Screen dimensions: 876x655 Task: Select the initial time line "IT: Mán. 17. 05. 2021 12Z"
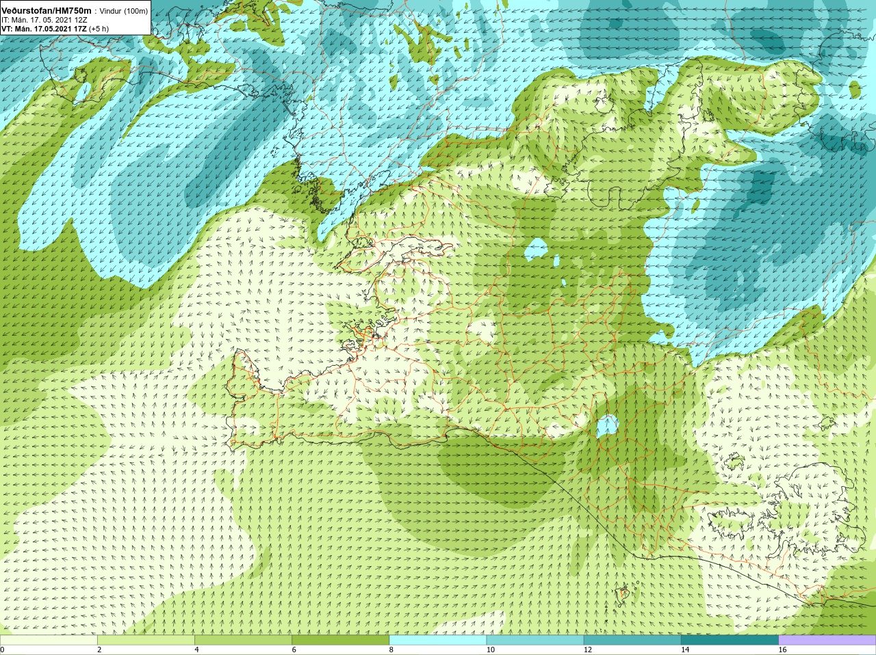coord(44,21)
